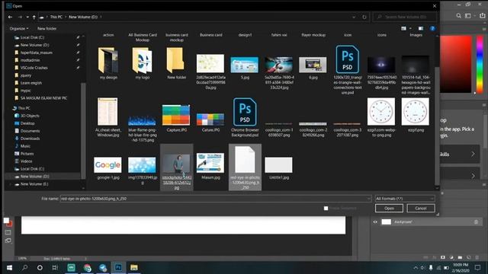
Task: Expand the File name history dropdown arrow
Action: click(368, 199)
